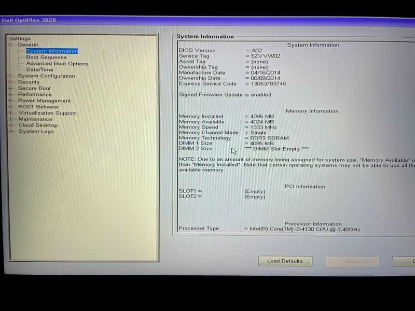
Task: Select the Date/Time entry
Action: 40,69
